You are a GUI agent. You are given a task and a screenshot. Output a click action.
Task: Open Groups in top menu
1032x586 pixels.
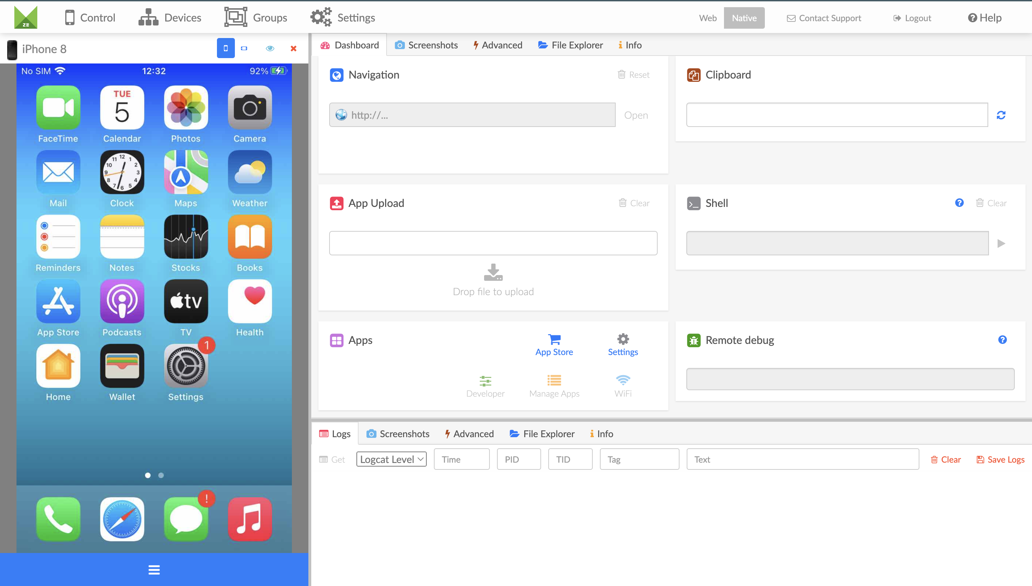[255, 18]
